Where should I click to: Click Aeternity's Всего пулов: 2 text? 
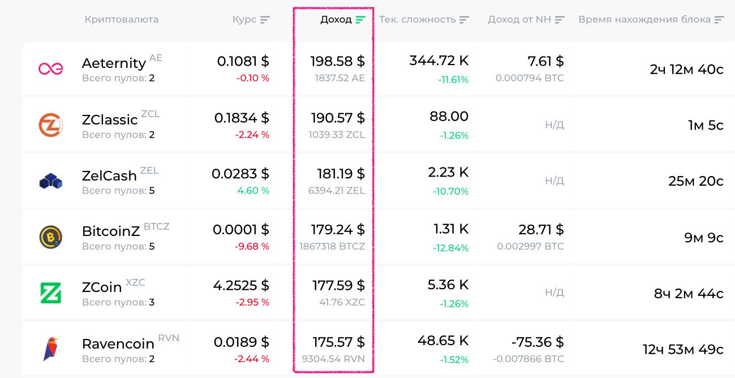click(x=118, y=78)
